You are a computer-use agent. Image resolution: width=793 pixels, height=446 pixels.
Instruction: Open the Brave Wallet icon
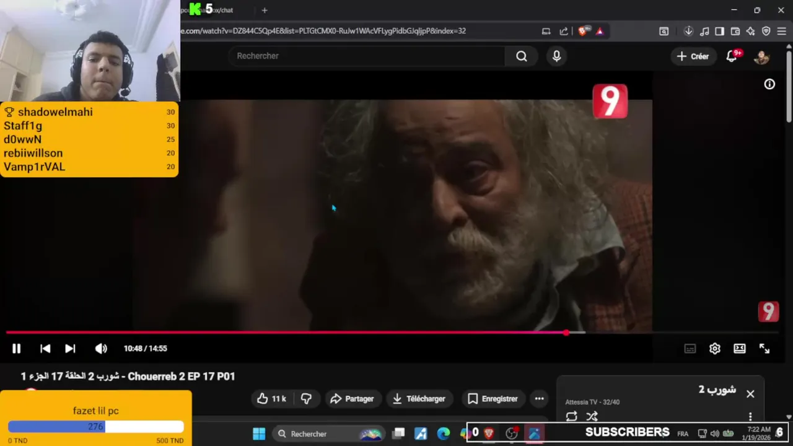click(735, 31)
